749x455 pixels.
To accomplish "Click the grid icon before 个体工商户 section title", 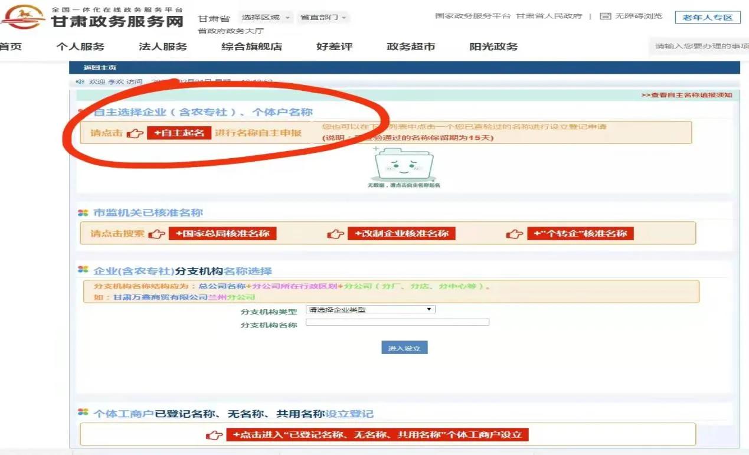I will 82,414.
